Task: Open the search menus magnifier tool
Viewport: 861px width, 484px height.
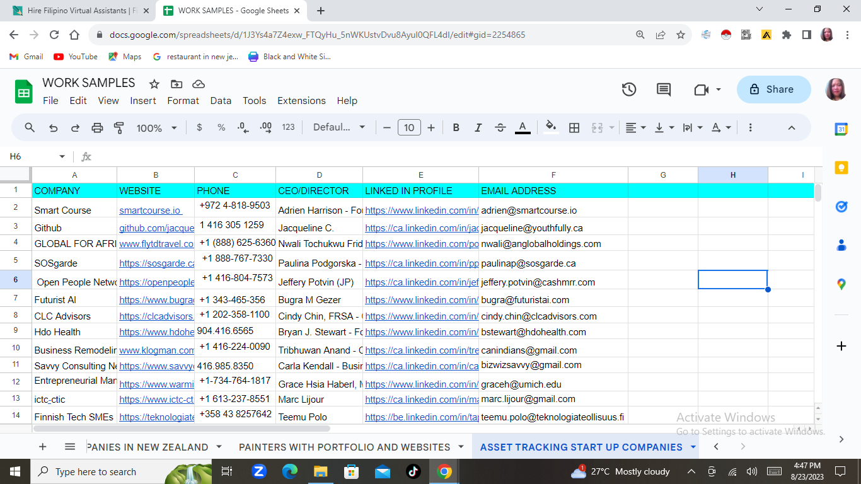Action: (30, 127)
